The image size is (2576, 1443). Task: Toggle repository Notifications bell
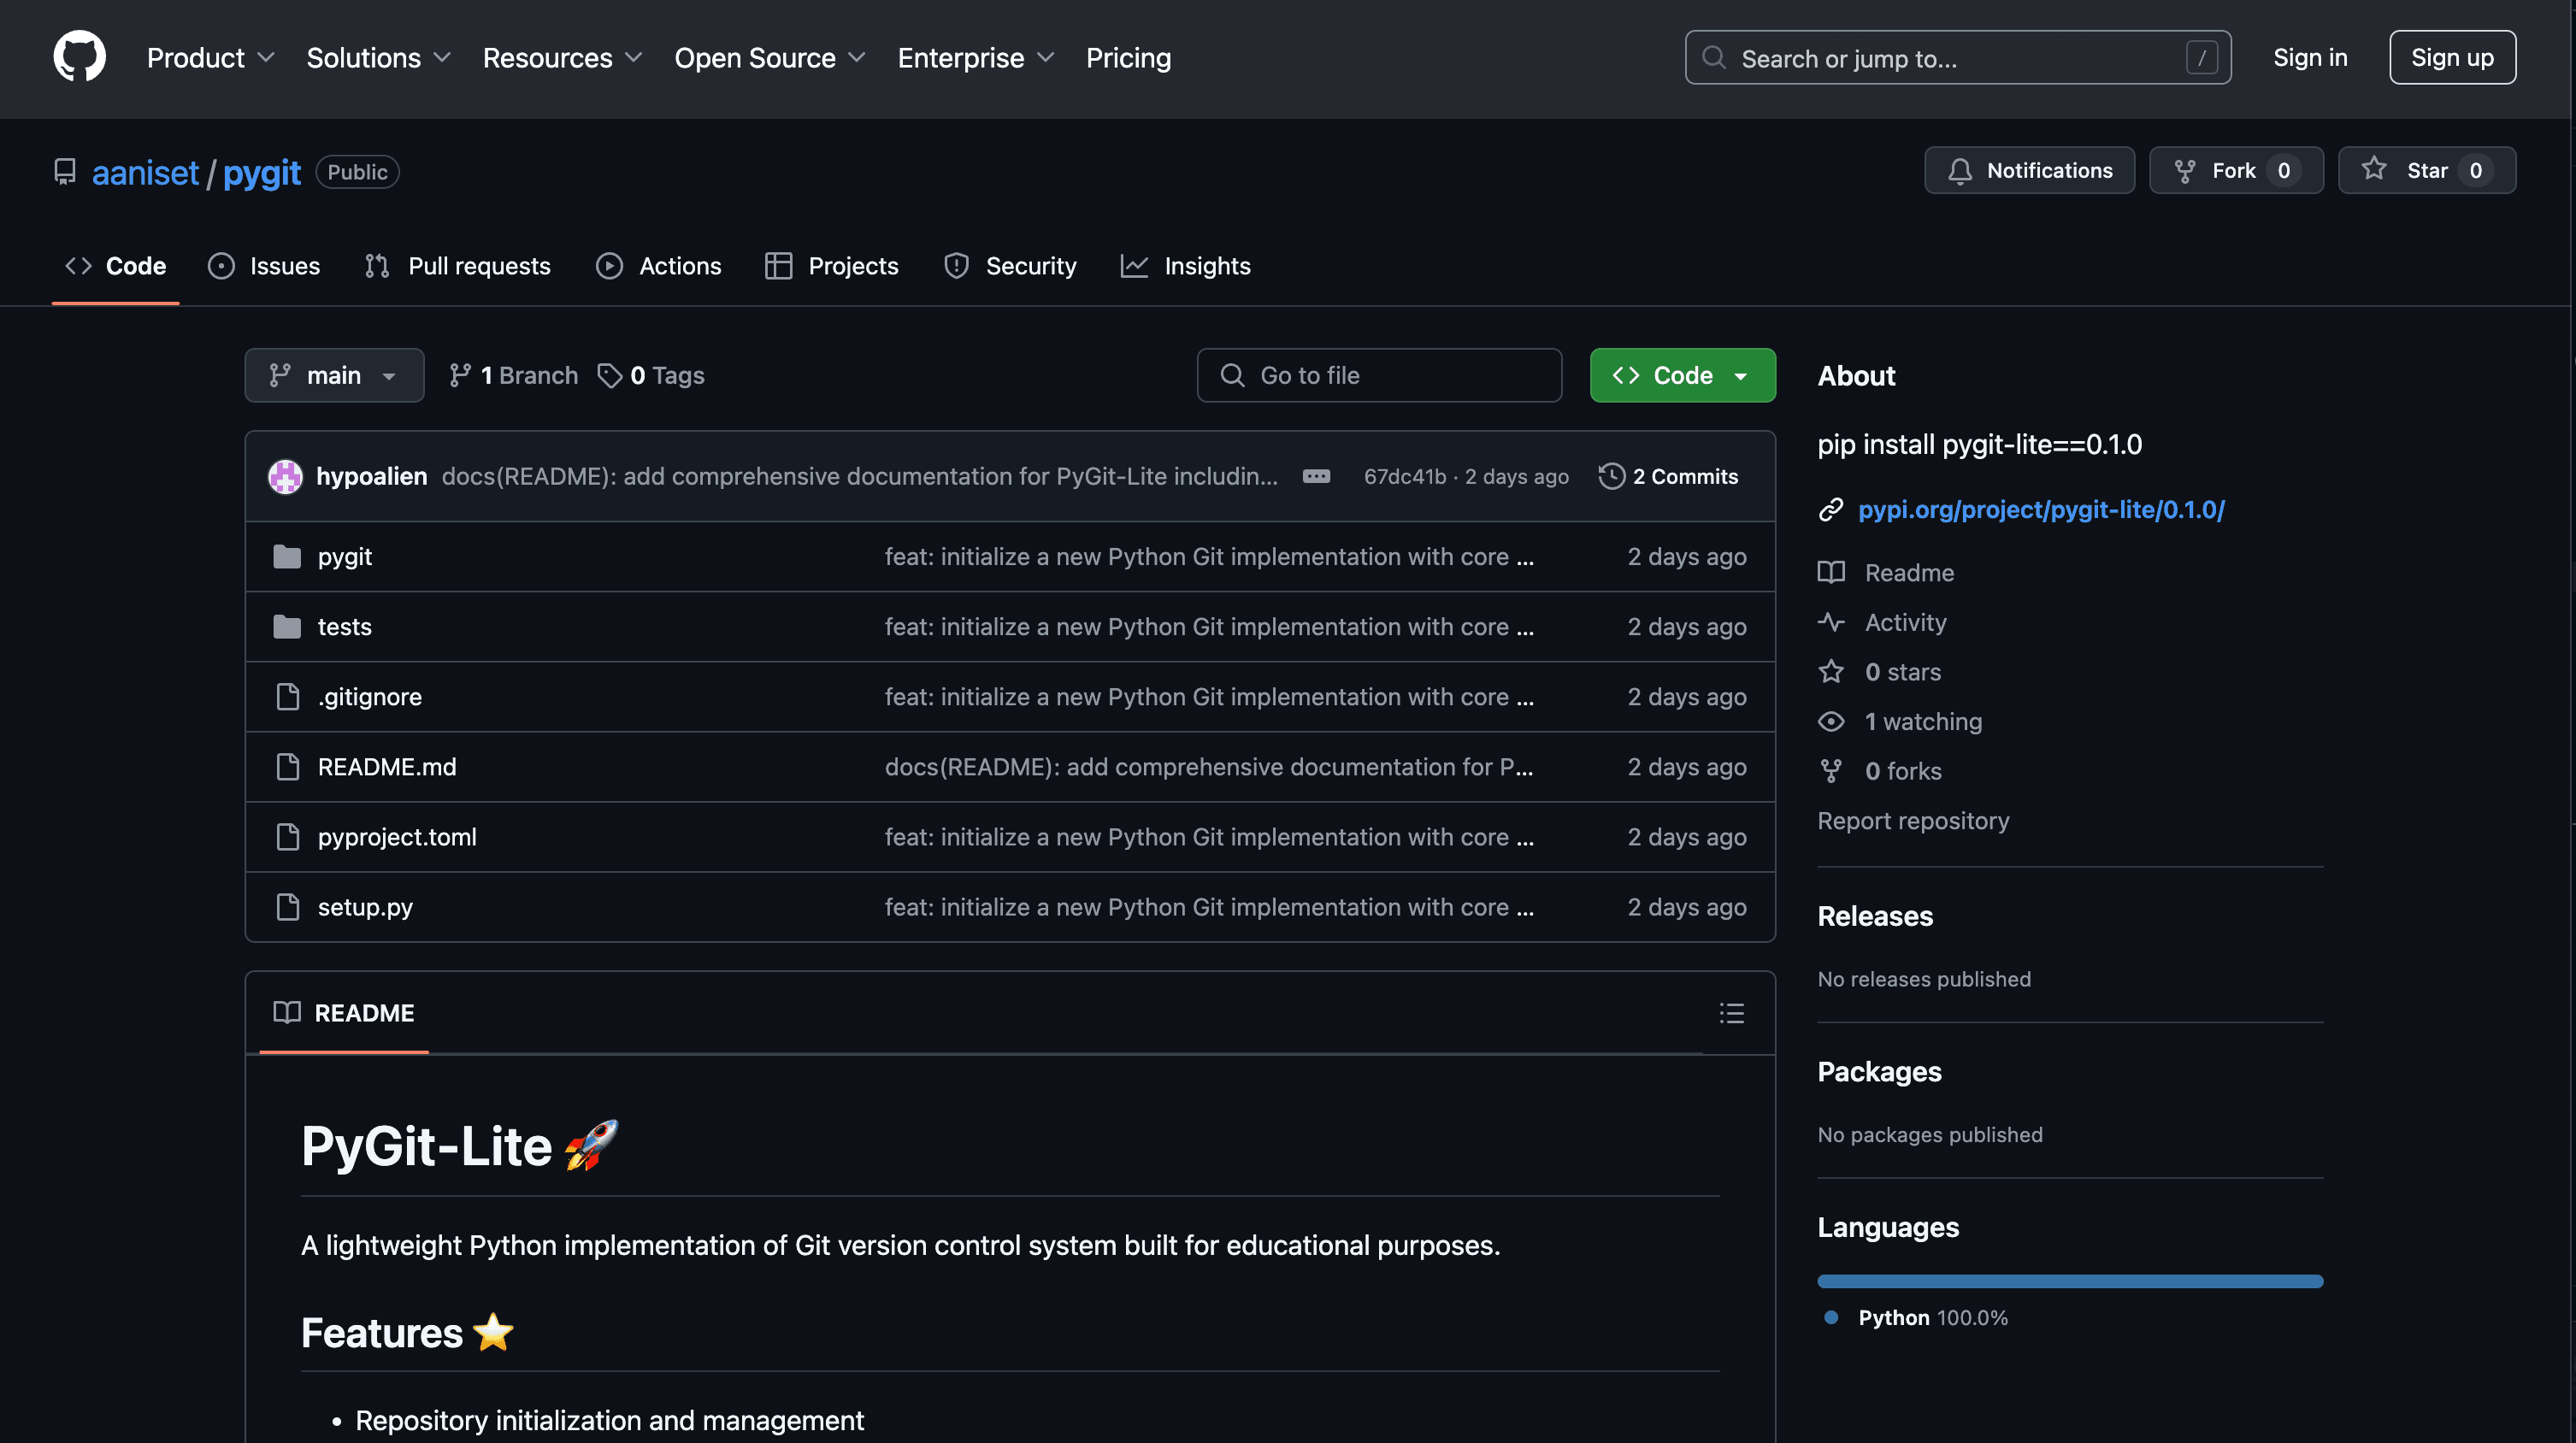coord(2029,171)
